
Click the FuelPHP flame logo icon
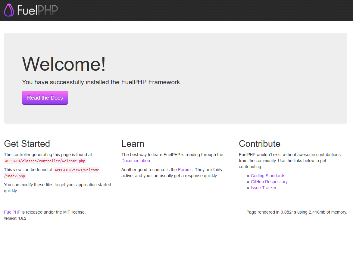(9, 10)
